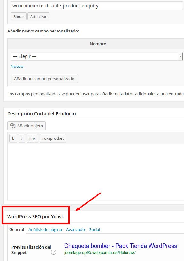Select the General tab
The height and width of the screenshot is (261, 184).
[17, 229]
